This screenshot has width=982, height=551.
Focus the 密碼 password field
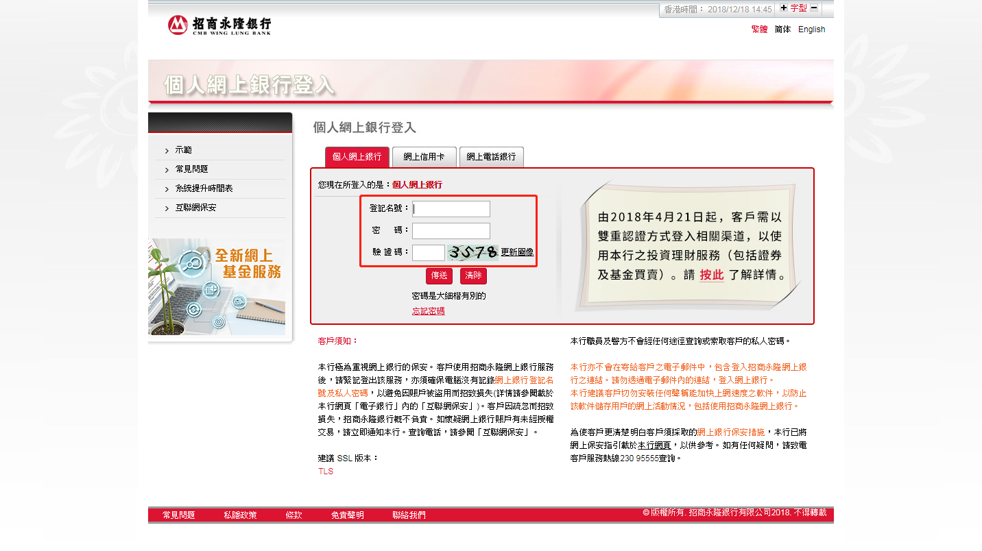click(x=451, y=231)
